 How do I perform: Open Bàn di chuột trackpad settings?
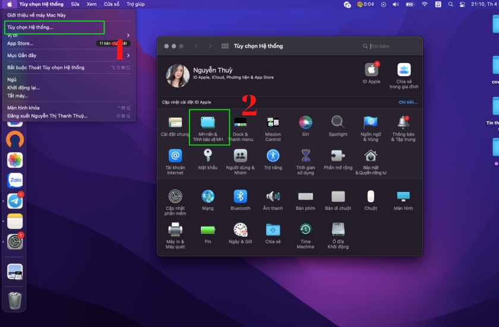(x=338, y=200)
